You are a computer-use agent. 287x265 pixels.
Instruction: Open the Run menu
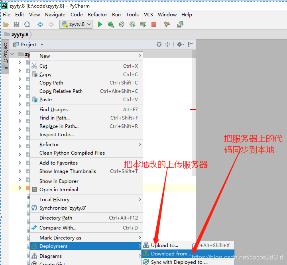(116, 15)
